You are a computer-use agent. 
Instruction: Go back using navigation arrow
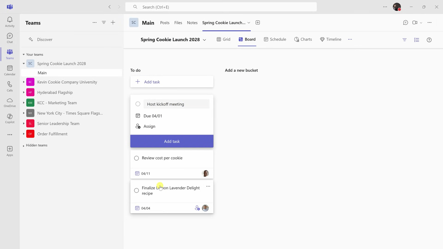pos(110,7)
